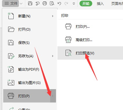This screenshot has width=123, height=110.
Task: Click the export to PDF toolbar icon
Action: click(x=37, y=3)
